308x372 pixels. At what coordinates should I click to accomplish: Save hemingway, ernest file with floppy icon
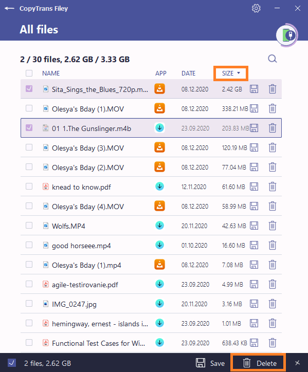pyautogui.click(x=254, y=323)
